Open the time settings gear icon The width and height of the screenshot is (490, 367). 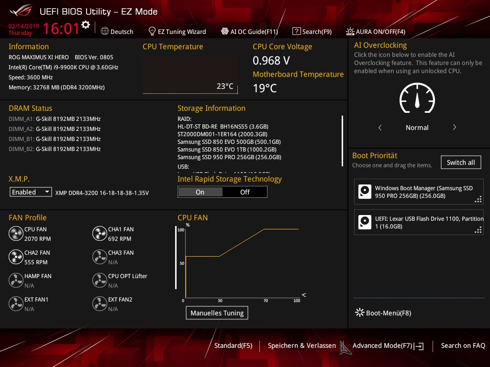[x=85, y=25]
